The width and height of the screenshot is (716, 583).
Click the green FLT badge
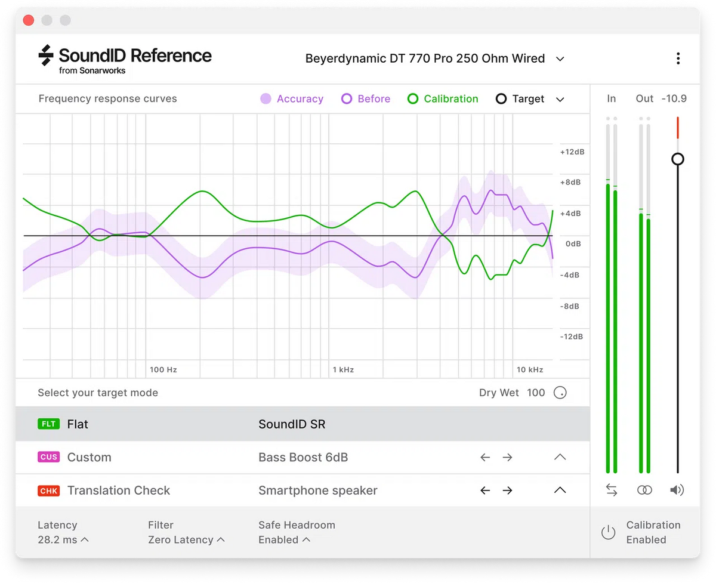click(48, 424)
